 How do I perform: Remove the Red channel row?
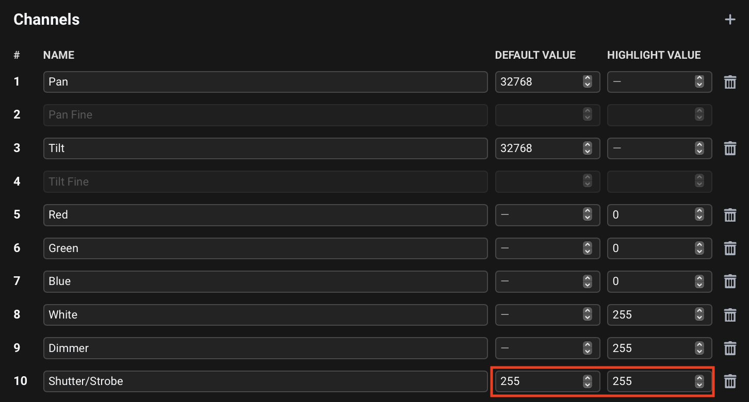coord(730,215)
